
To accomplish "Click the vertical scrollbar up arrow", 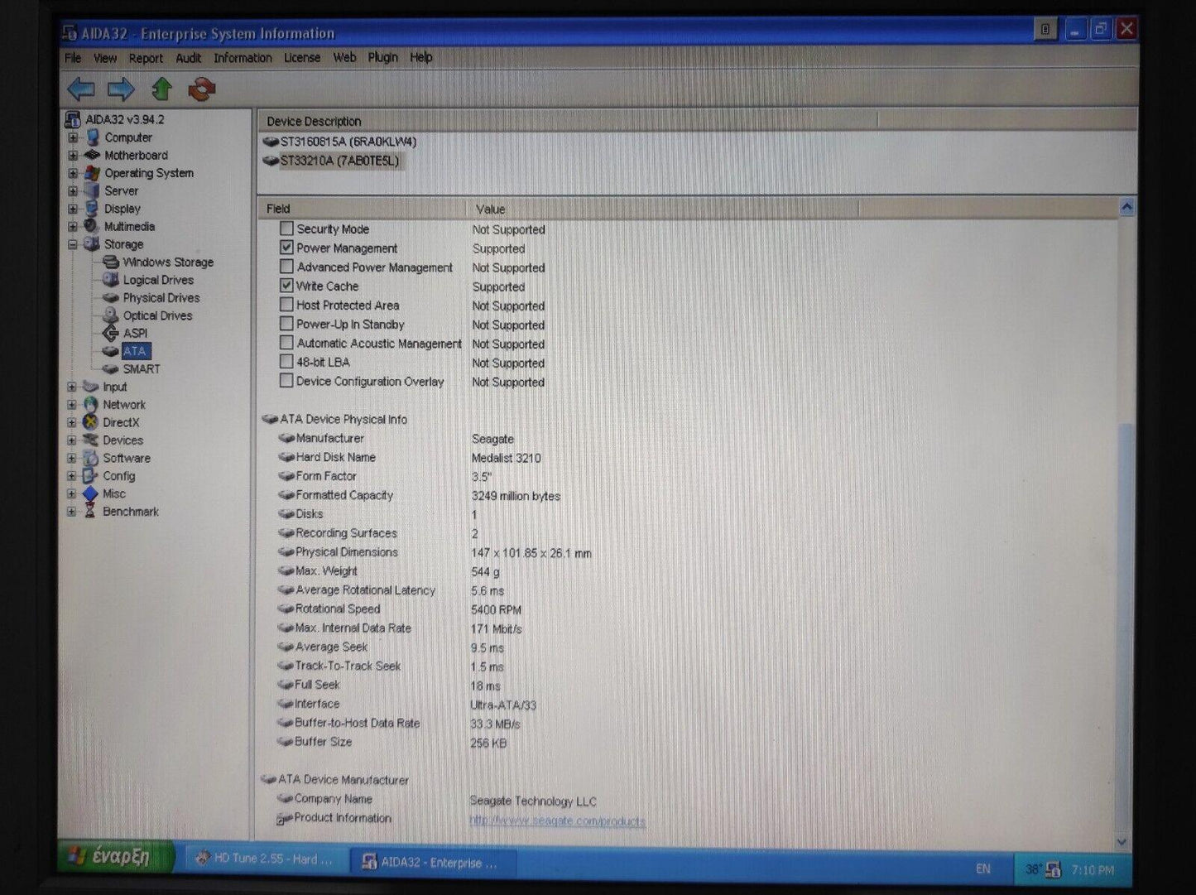I will coord(1126,208).
